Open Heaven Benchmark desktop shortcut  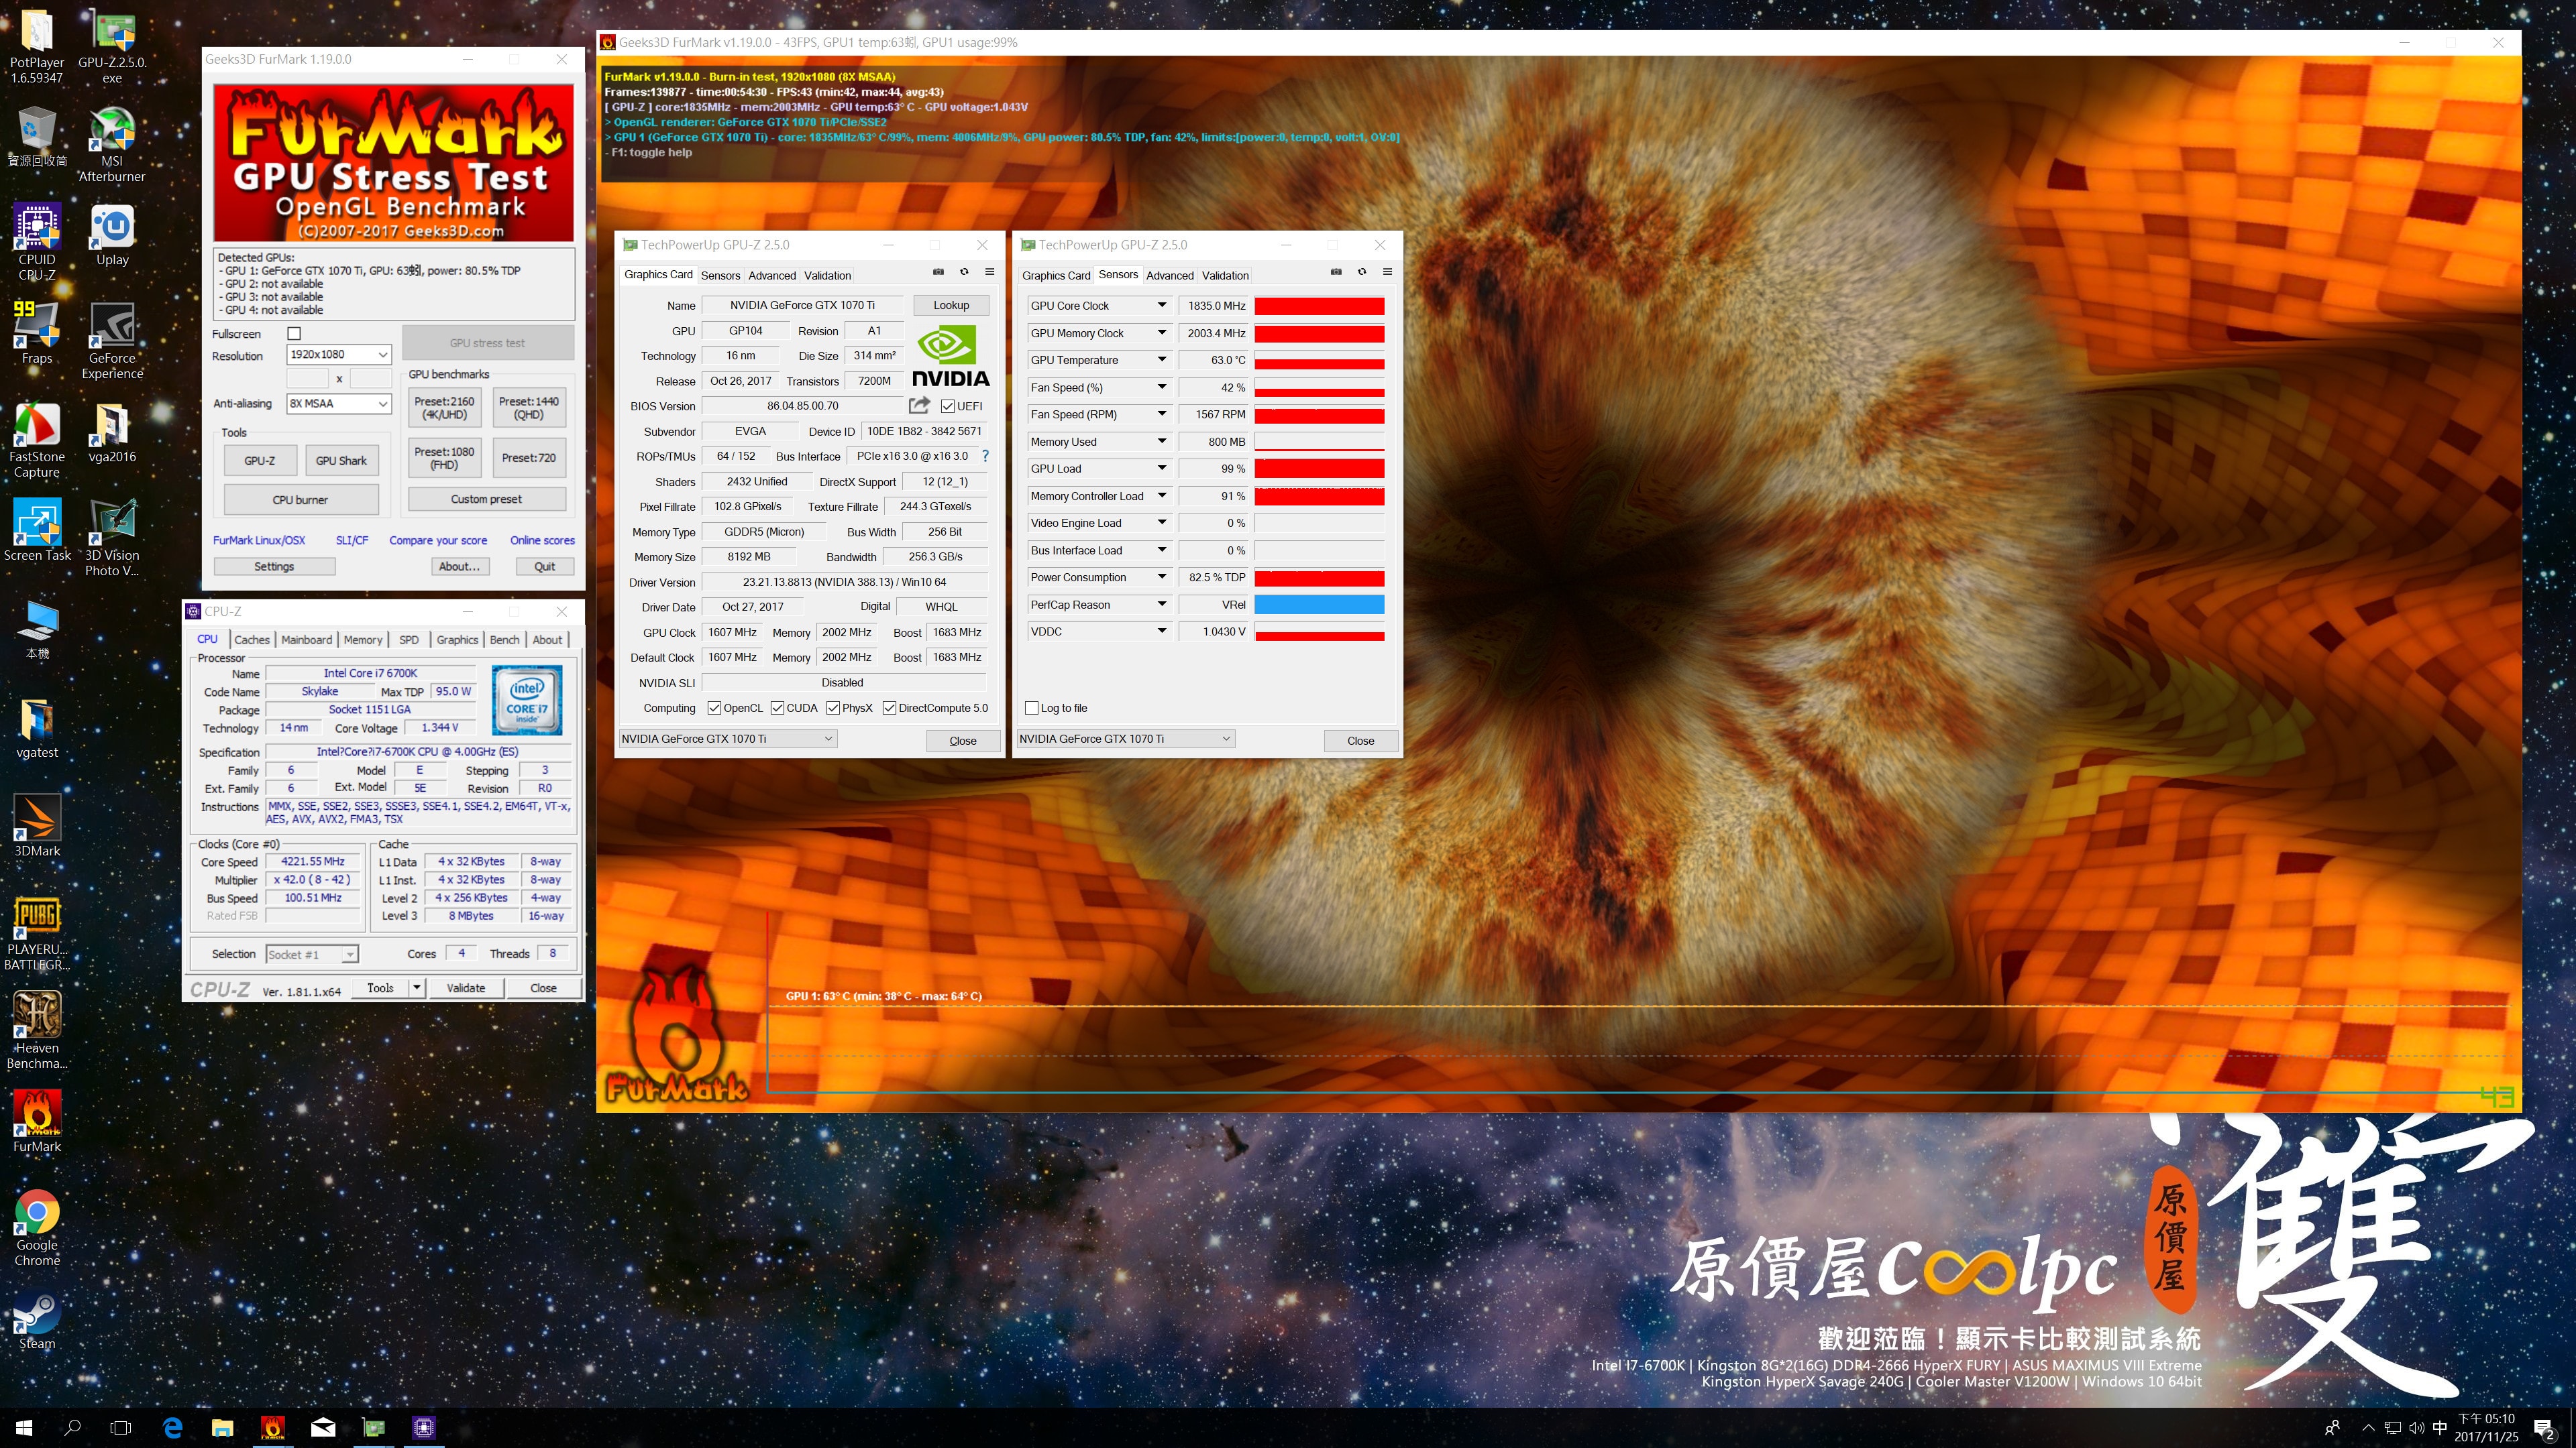coord(37,1030)
